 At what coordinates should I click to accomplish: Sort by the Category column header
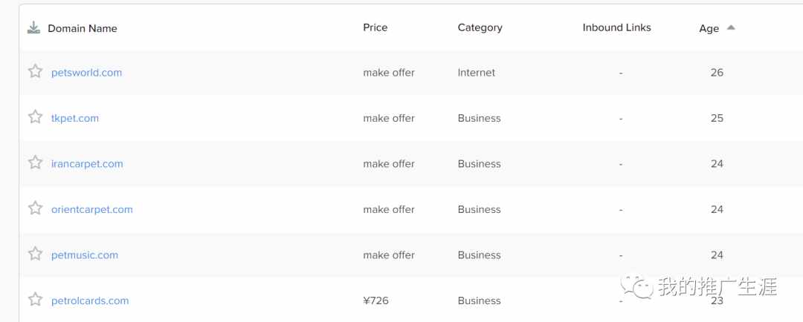tap(480, 27)
